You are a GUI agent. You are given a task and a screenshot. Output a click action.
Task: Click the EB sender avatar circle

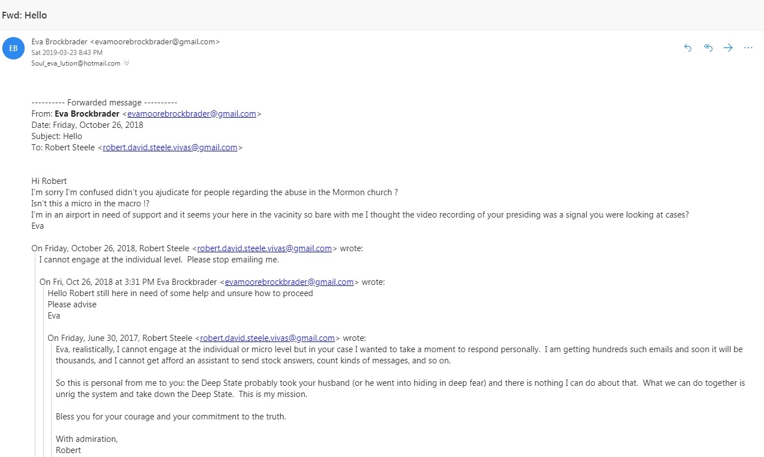point(13,48)
